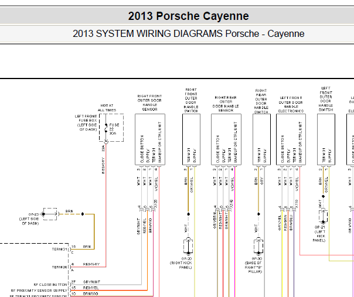Click the vertical "RED/BRN" wire label
This screenshot has height=297, width=354.
click(x=285, y=223)
